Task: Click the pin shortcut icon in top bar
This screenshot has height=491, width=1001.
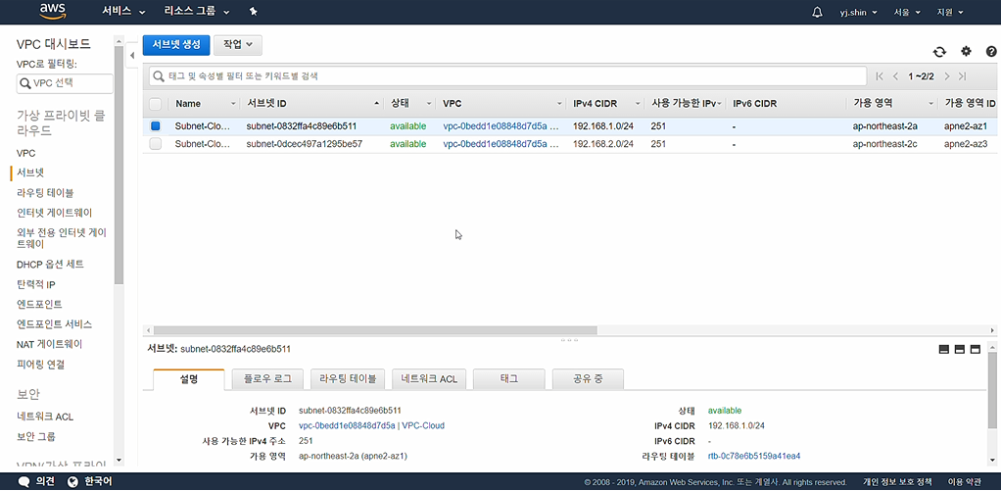Action: coord(254,12)
